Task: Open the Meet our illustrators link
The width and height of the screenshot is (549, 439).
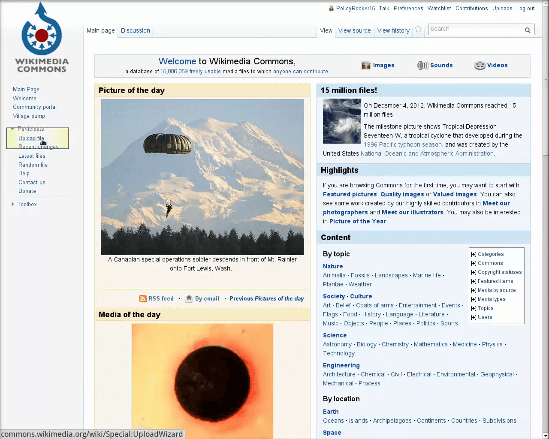Action: (x=412, y=212)
